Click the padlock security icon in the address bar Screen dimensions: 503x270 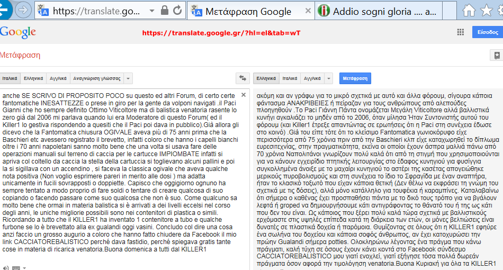click(x=165, y=10)
